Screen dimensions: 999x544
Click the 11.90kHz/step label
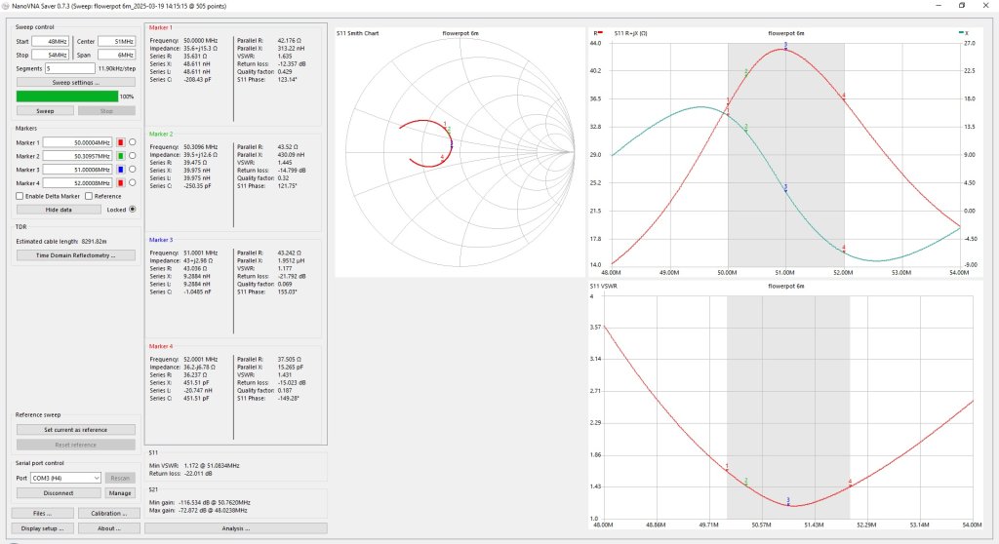[x=117, y=68]
